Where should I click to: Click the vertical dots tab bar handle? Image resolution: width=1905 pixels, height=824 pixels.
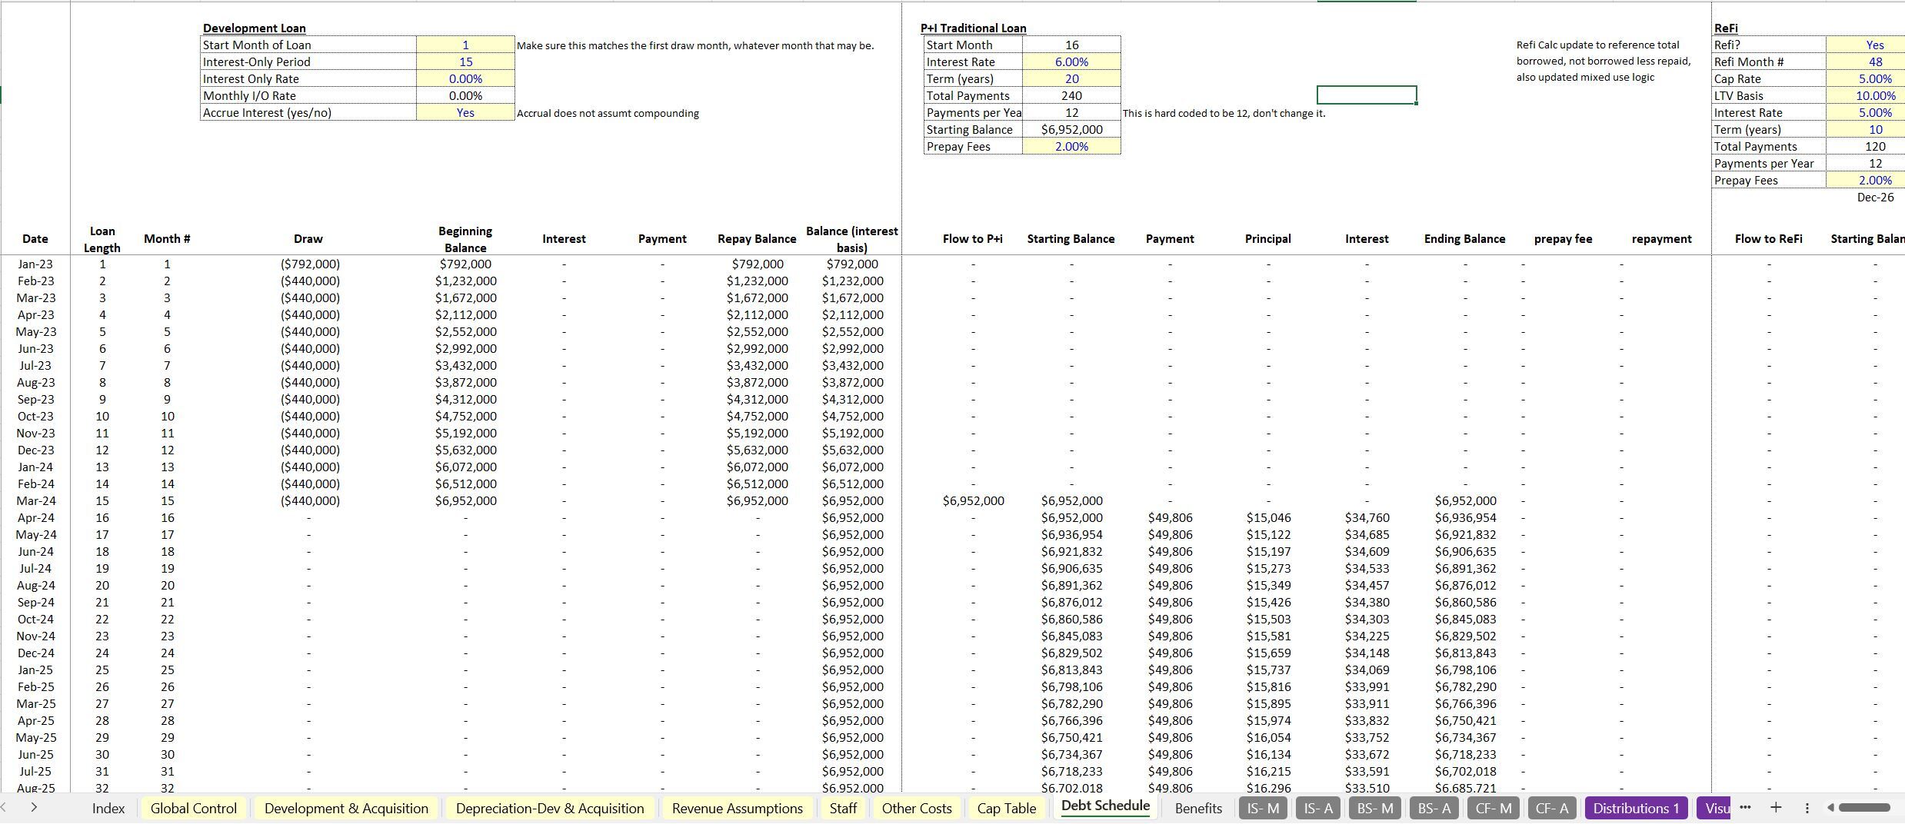pyautogui.click(x=1807, y=808)
